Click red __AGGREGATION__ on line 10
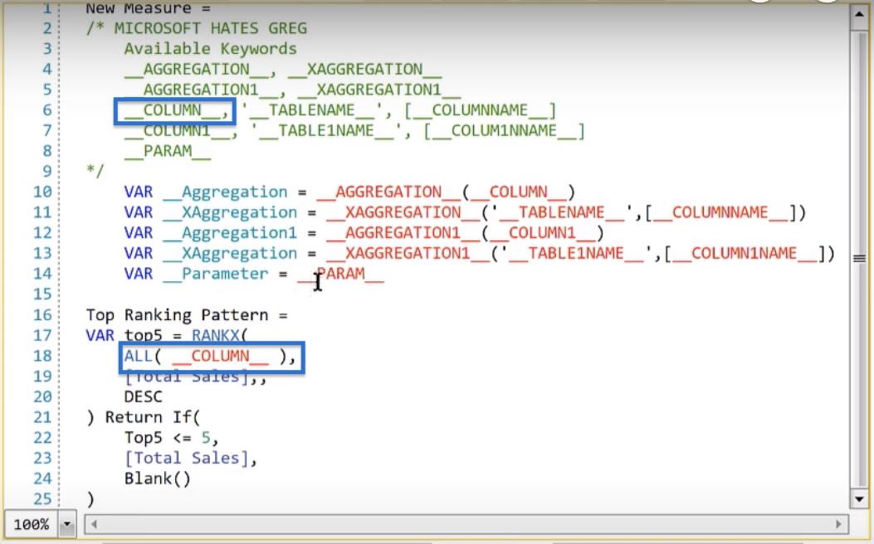874x544 pixels. (389, 192)
